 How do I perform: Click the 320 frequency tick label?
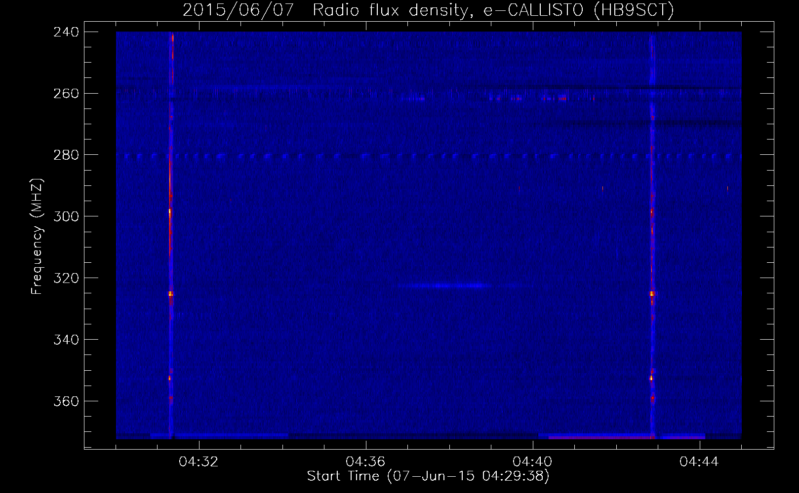coord(66,278)
